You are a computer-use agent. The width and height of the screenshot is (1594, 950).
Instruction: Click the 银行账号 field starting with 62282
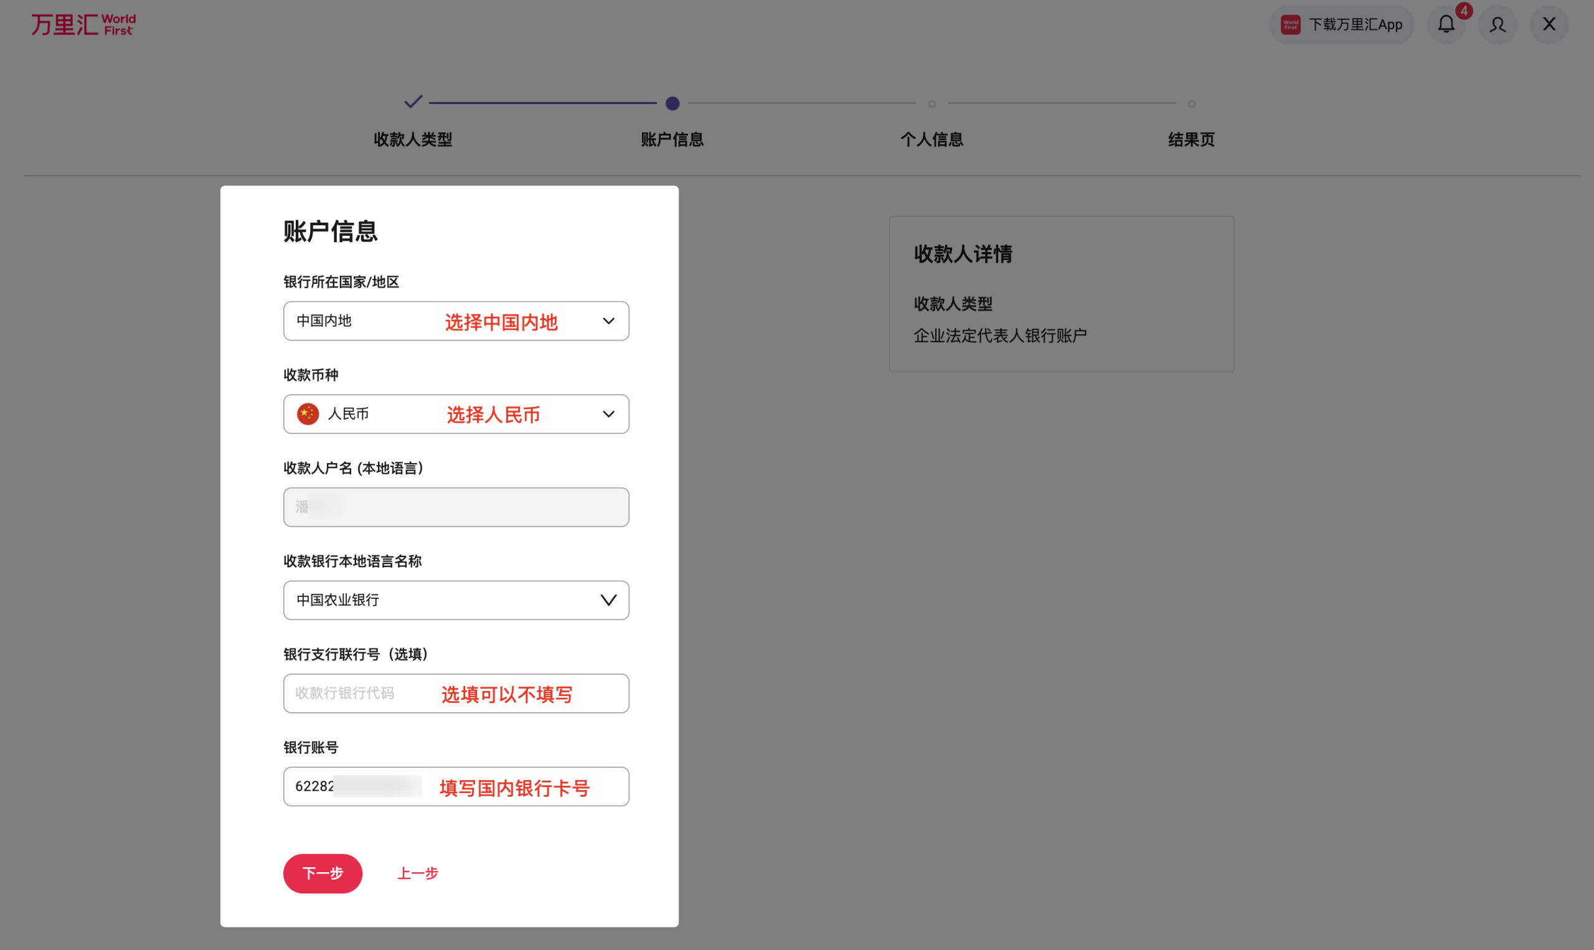[456, 786]
